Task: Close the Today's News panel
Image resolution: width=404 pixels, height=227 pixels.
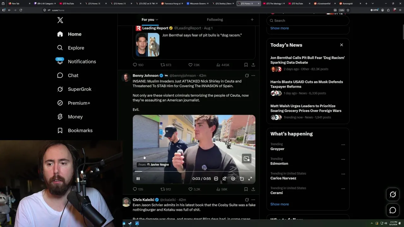Action: [342, 45]
